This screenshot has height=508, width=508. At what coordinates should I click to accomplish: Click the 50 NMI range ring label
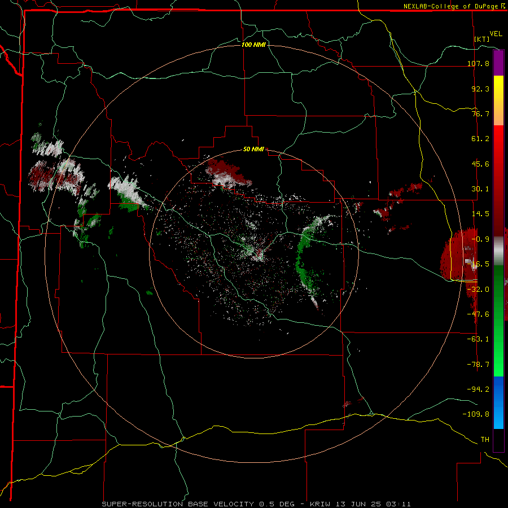pyautogui.click(x=253, y=150)
